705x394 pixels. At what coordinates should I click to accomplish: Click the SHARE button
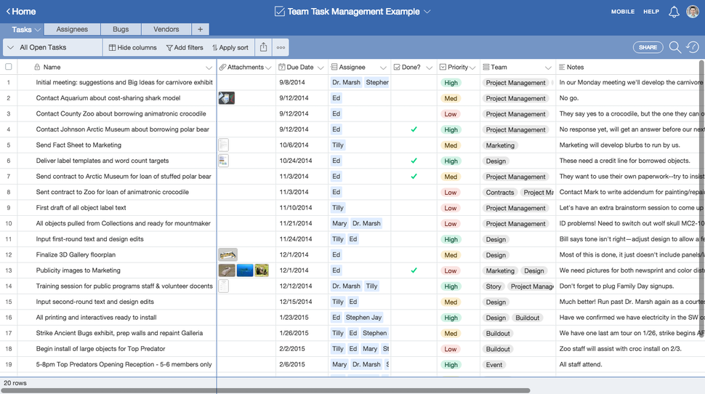[x=648, y=47]
